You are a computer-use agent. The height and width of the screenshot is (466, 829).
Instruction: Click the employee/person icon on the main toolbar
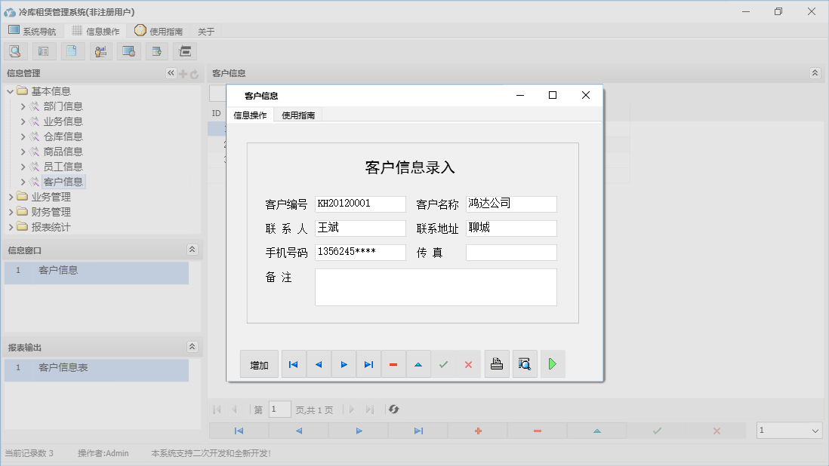(x=100, y=51)
